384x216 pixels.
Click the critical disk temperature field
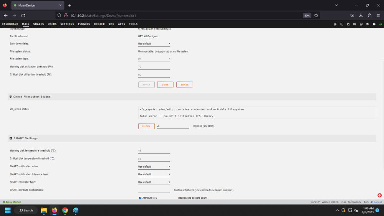(154, 159)
